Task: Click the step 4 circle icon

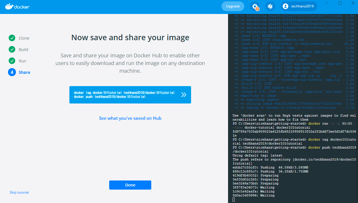Action: click(x=12, y=72)
